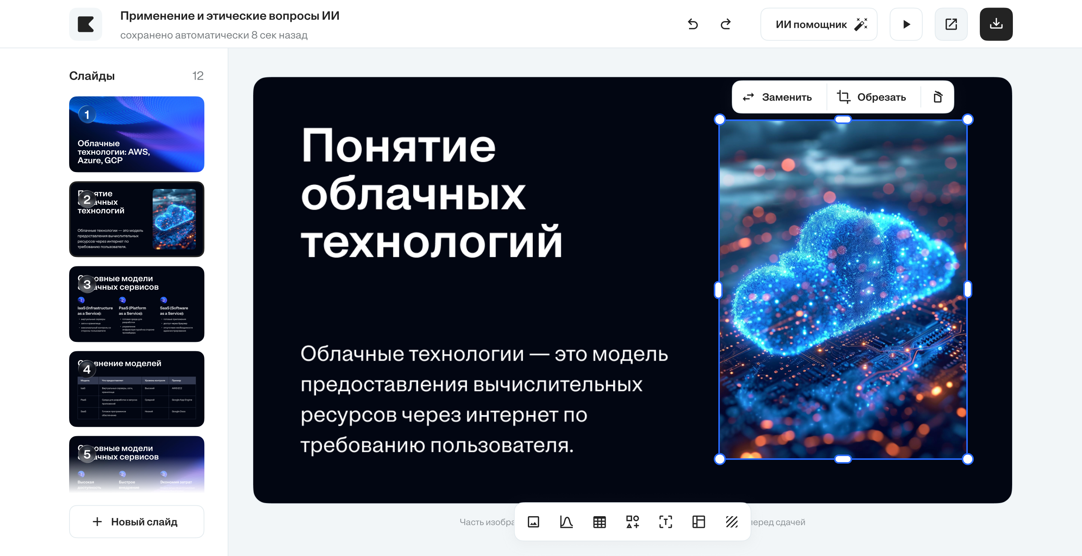Viewport: 1082px width, 556px height.
Task: Select slide 5 thumbnail at the bottom
Action: [136, 464]
